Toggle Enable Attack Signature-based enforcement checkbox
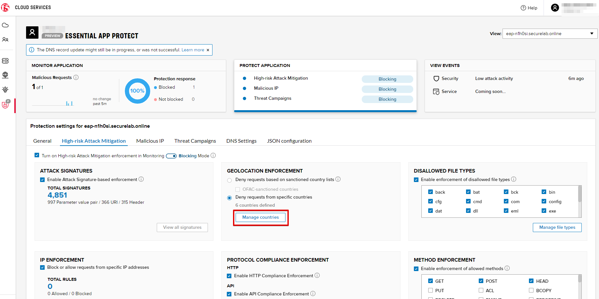Viewport: 599px width, 299px height. (x=42, y=180)
